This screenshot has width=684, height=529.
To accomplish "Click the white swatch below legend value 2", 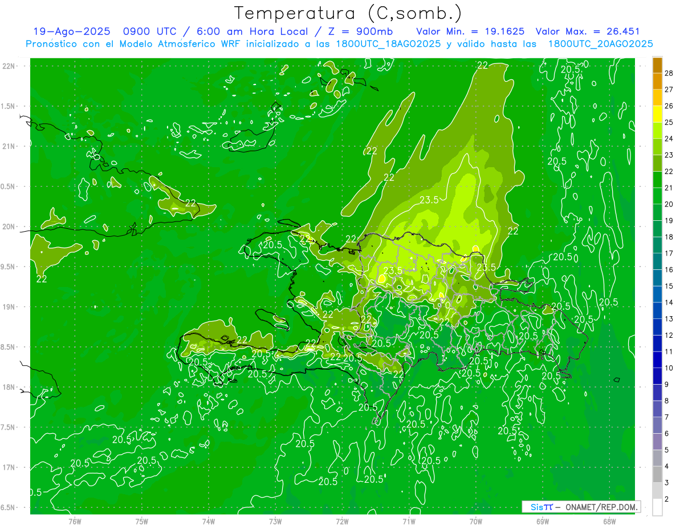I will [x=657, y=507].
